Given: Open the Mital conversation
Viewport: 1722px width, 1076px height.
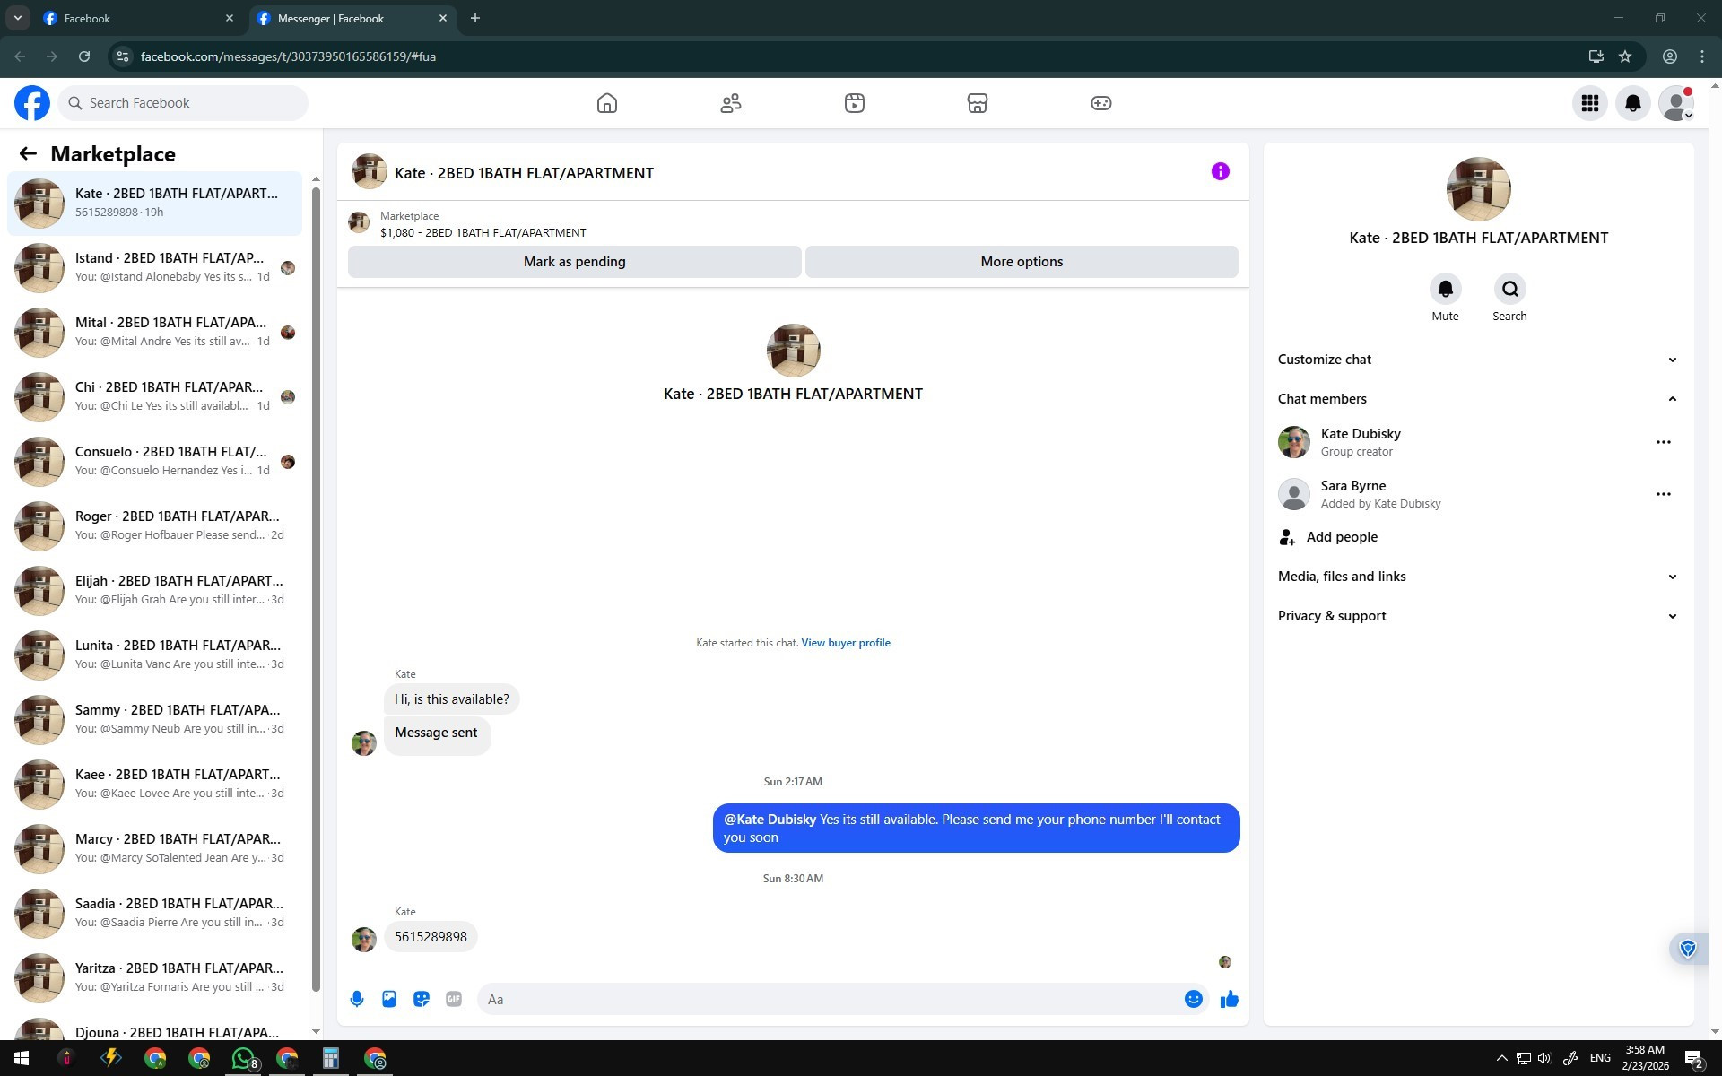Looking at the screenshot, I should click(155, 333).
